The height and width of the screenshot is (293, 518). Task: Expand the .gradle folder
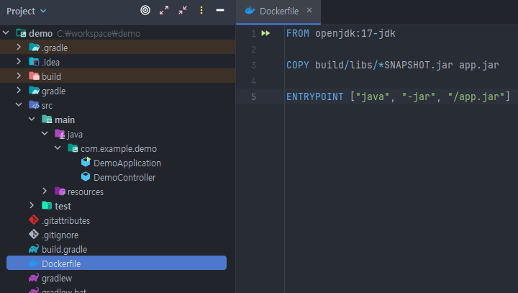(19, 48)
